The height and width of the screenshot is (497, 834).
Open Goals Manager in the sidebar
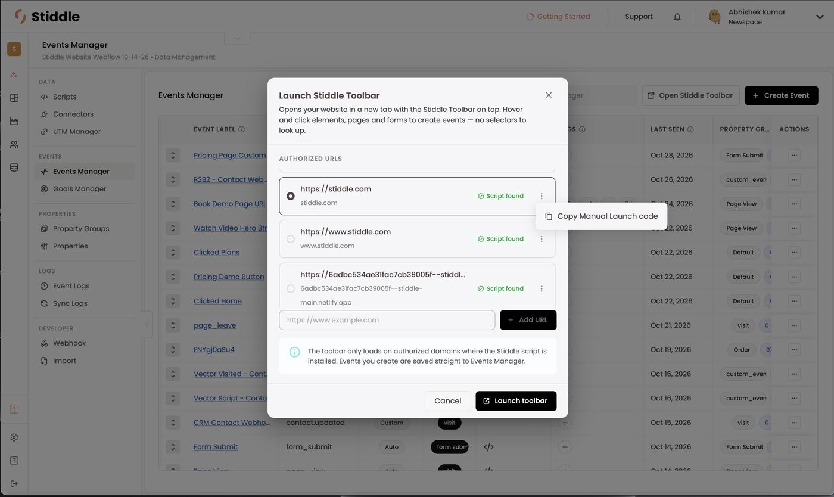click(x=79, y=189)
